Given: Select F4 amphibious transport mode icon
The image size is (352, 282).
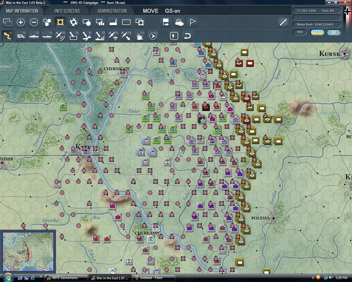Looking at the screenshot, I should [x=47, y=36].
